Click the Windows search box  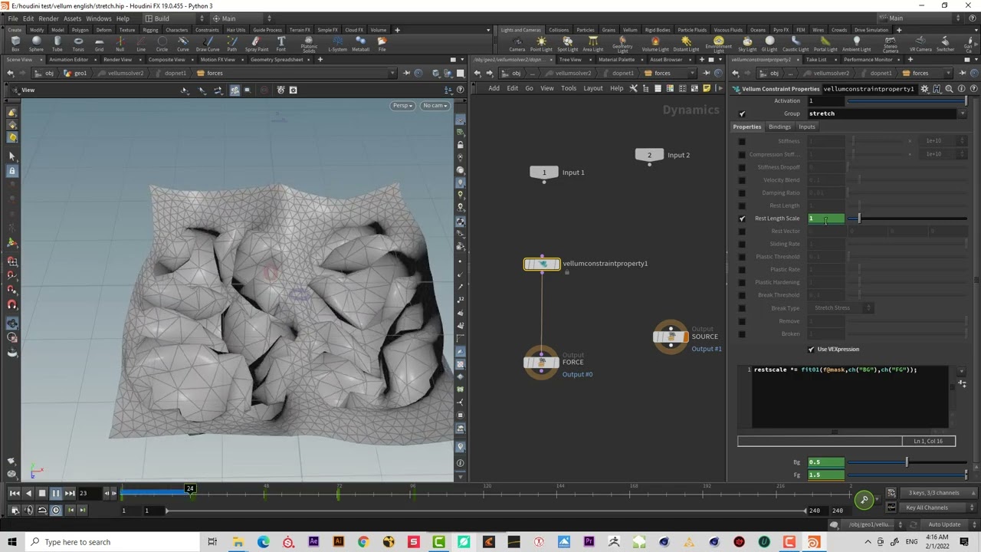(x=113, y=542)
